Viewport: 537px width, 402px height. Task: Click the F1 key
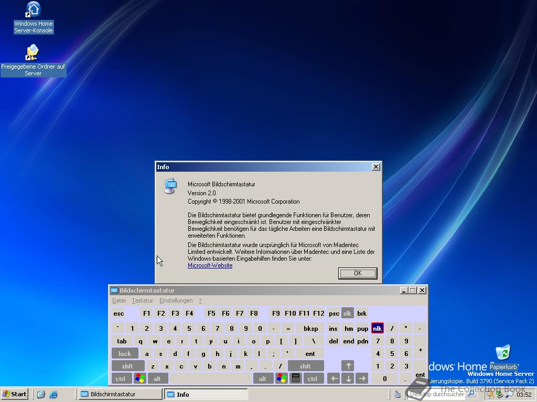tap(147, 313)
